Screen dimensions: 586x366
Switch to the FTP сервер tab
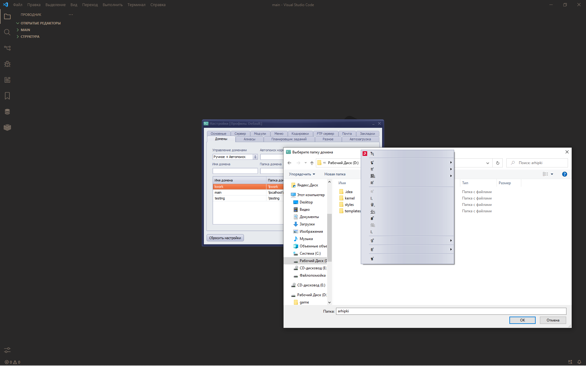[325, 134]
